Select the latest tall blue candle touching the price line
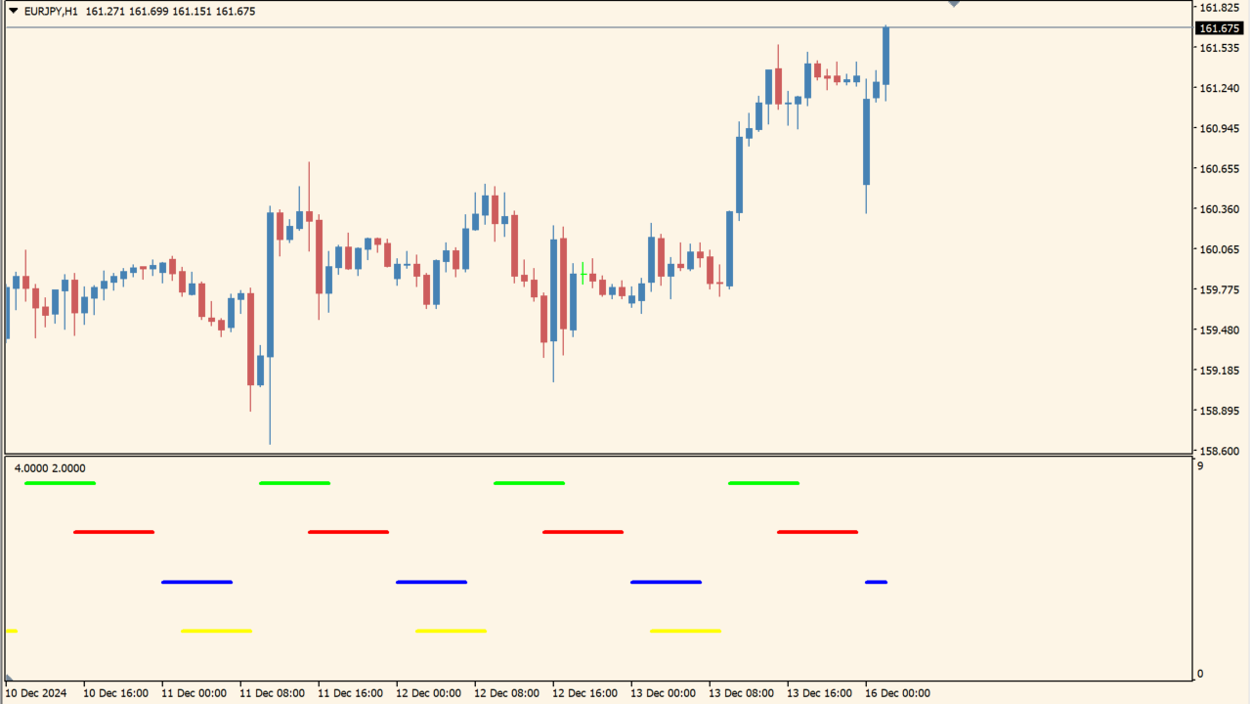The width and height of the screenshot is (1251, 704). coord(886,56)
